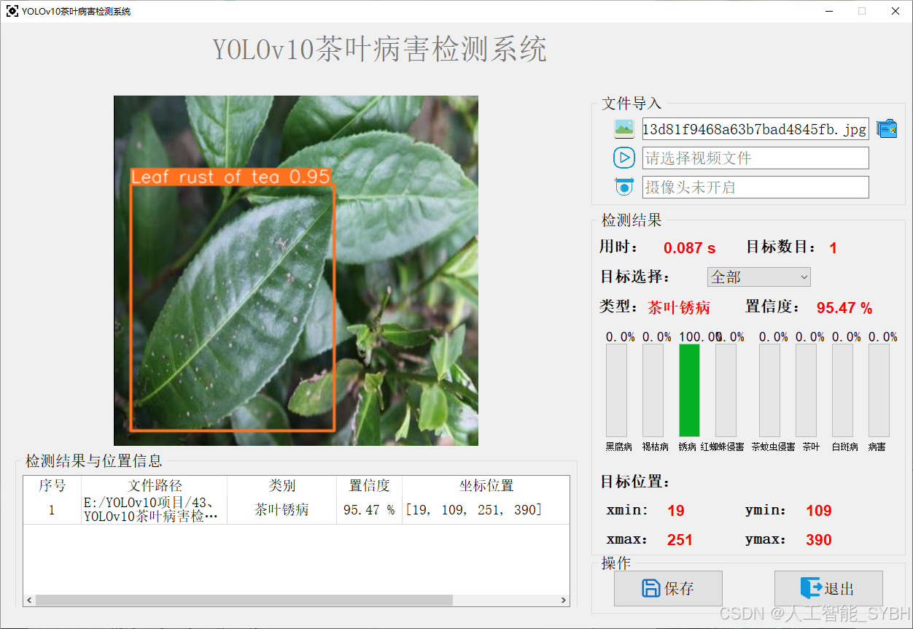Image resolution: width=913 pixels, height=629 pixels.
Task: Click the red 茶叶锈病 type value
Action: pyautogui.click(x=679, y=307)
